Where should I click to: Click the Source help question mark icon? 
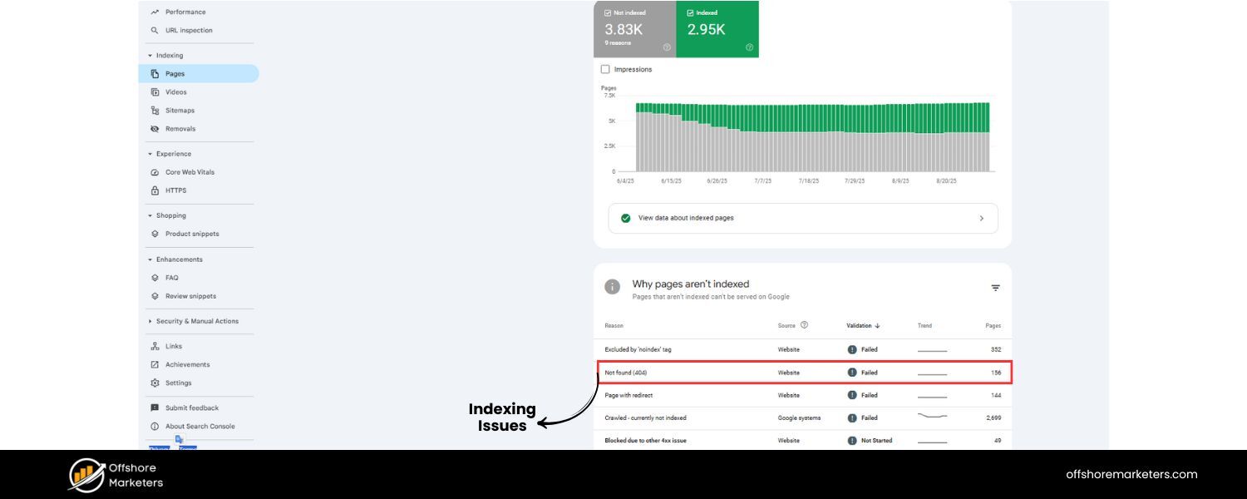pos(802,325)
